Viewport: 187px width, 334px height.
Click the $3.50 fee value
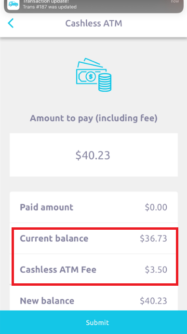tap(156, 269)
